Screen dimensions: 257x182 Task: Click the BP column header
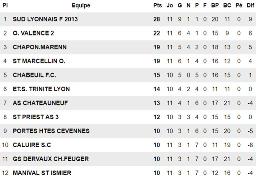click(215, 5)
